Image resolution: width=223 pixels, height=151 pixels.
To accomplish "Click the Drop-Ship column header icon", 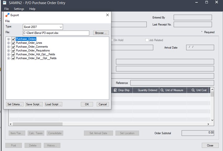I will [x=115, y=90].
